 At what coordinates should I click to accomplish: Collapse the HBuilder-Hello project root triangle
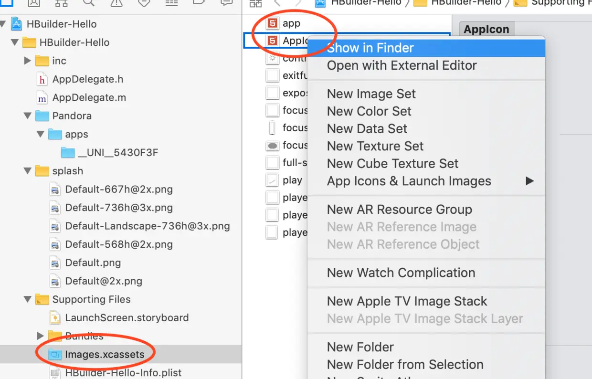click(x=3, y=24)
